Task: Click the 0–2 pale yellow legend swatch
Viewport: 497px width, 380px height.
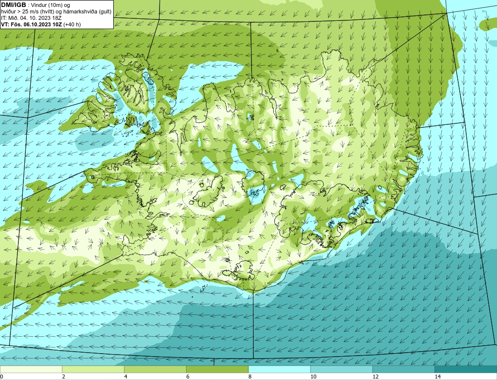Action: 31,369
